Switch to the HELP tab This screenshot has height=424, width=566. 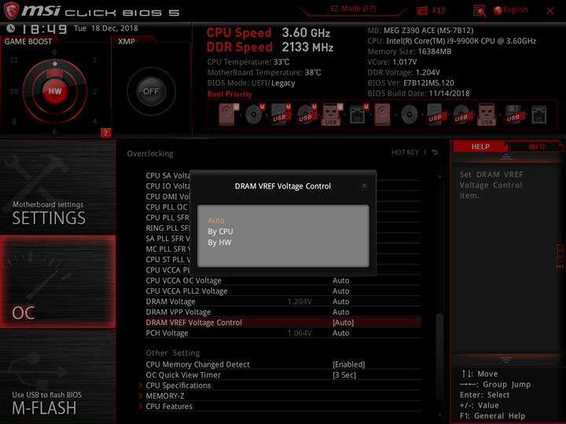480,146
